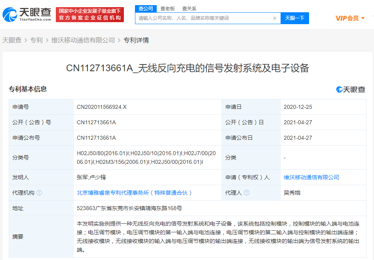Viewport: 374px width, 260px height.
Task: Click the 专利基本信息 section heading
Action: pyautogui.click(x=28, y=89)
